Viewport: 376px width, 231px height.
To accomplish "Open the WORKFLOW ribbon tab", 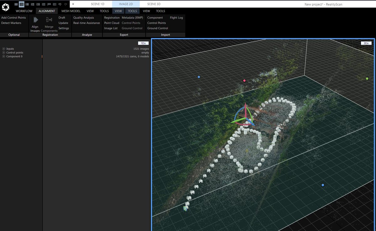I will pyautogui.click(x=24, y=11).
